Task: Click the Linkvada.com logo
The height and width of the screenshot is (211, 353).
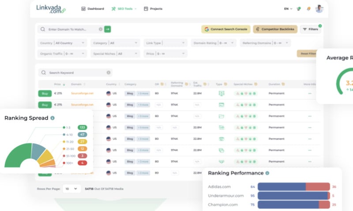Action: click(x=51, y=9)
